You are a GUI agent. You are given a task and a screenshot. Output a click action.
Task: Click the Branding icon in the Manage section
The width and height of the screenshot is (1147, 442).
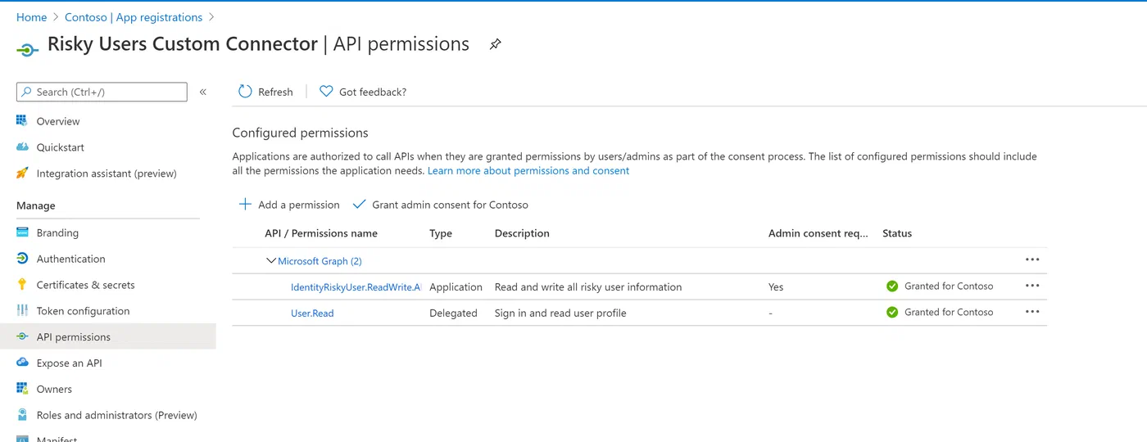[22, 232]
